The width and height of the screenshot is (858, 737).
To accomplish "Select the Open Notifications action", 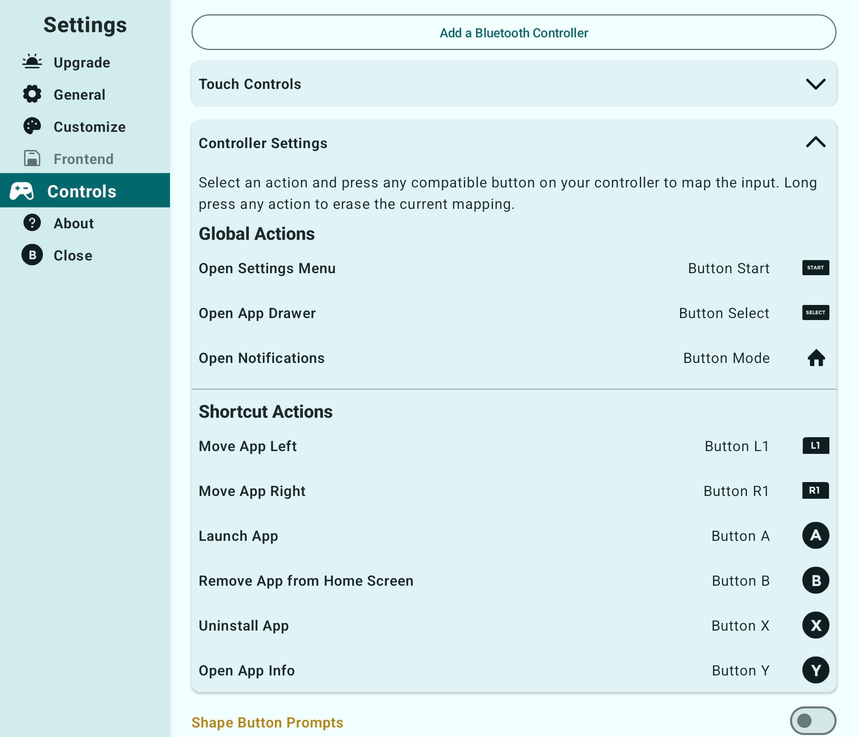I will 514,358.
